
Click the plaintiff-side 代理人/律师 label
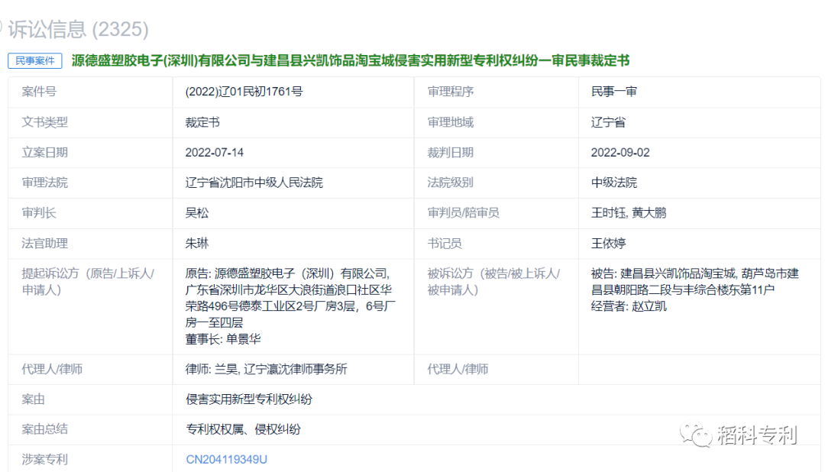[x=52, y=370]
